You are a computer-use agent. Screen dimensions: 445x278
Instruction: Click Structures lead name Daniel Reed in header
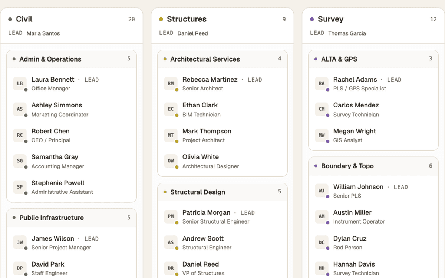point(193,33)
